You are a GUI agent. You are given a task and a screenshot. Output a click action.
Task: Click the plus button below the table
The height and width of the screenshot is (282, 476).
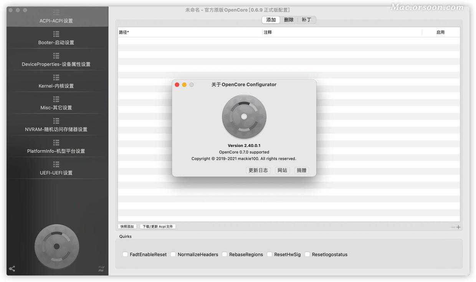(458, 227)
